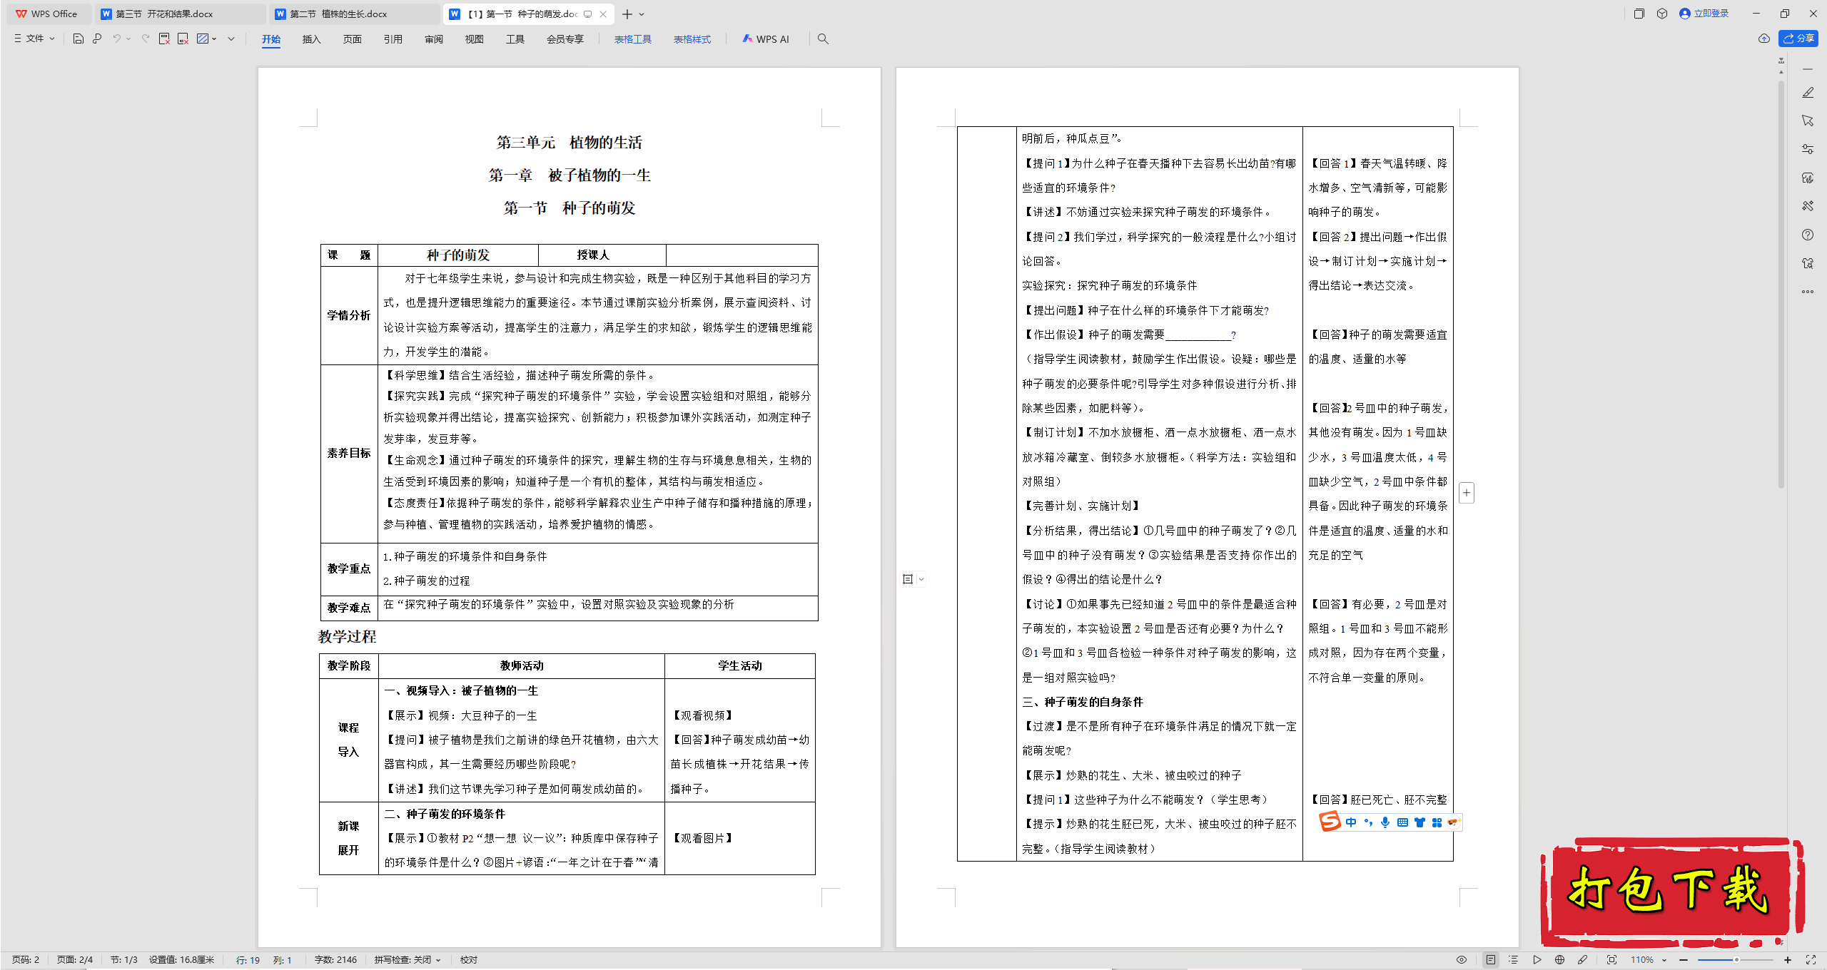This screenshot has width=1827, height=970.
Task: Click the vertical scrollbar thumb
Action: point(1781,285)
